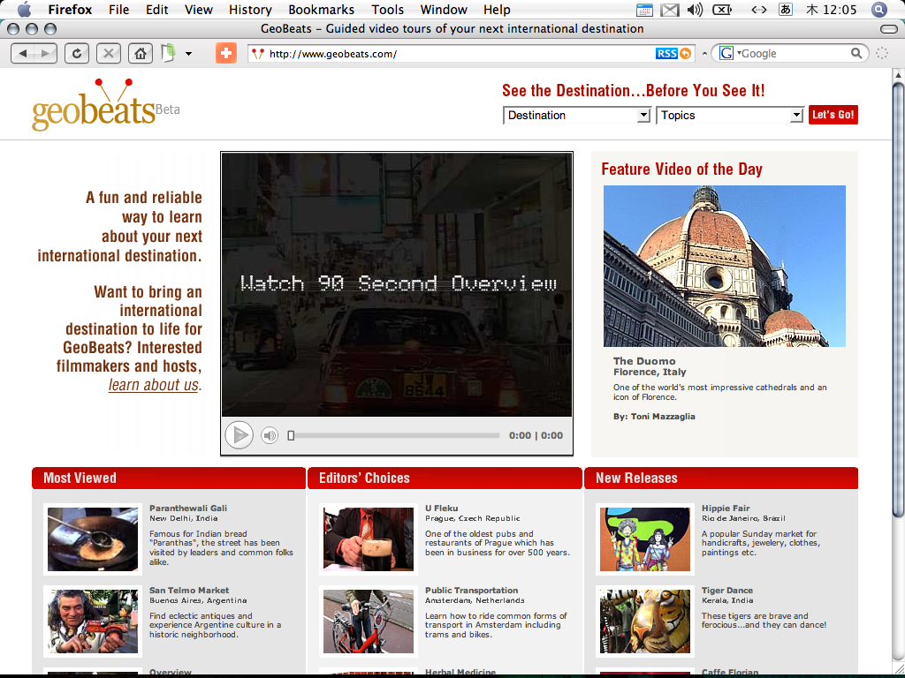The width and height of the screenshot is (905, 678).
Task: Click the Paranthewali Gali frying pan thumbnail
Action: 92,539
